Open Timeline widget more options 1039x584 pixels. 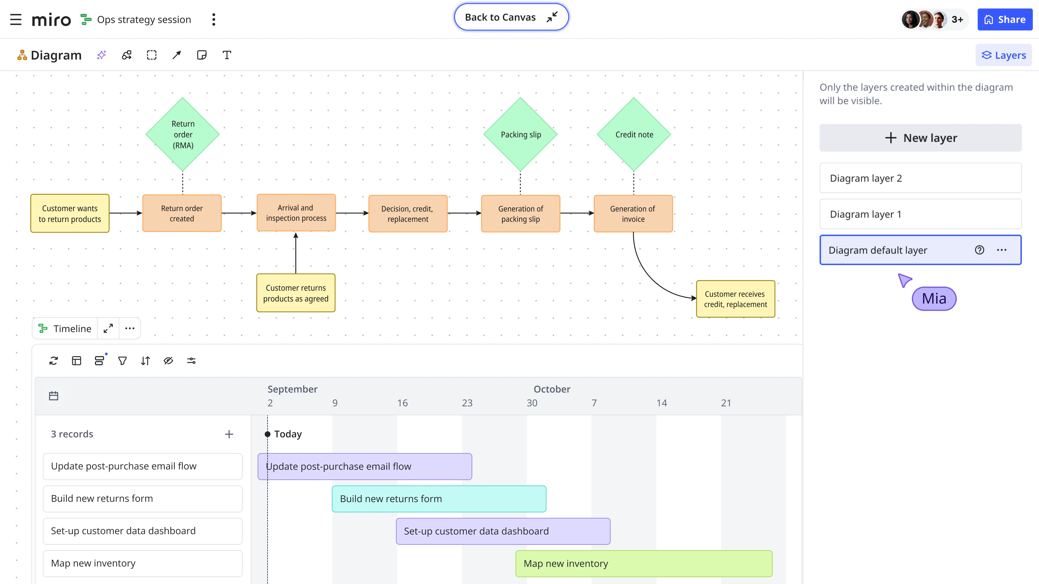coord(130,328)
